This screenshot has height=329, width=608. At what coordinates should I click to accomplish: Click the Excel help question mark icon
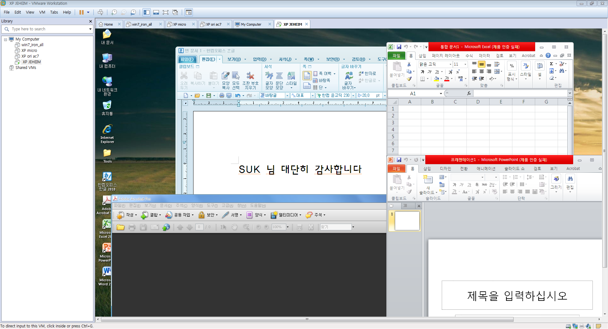coord(548,55)
